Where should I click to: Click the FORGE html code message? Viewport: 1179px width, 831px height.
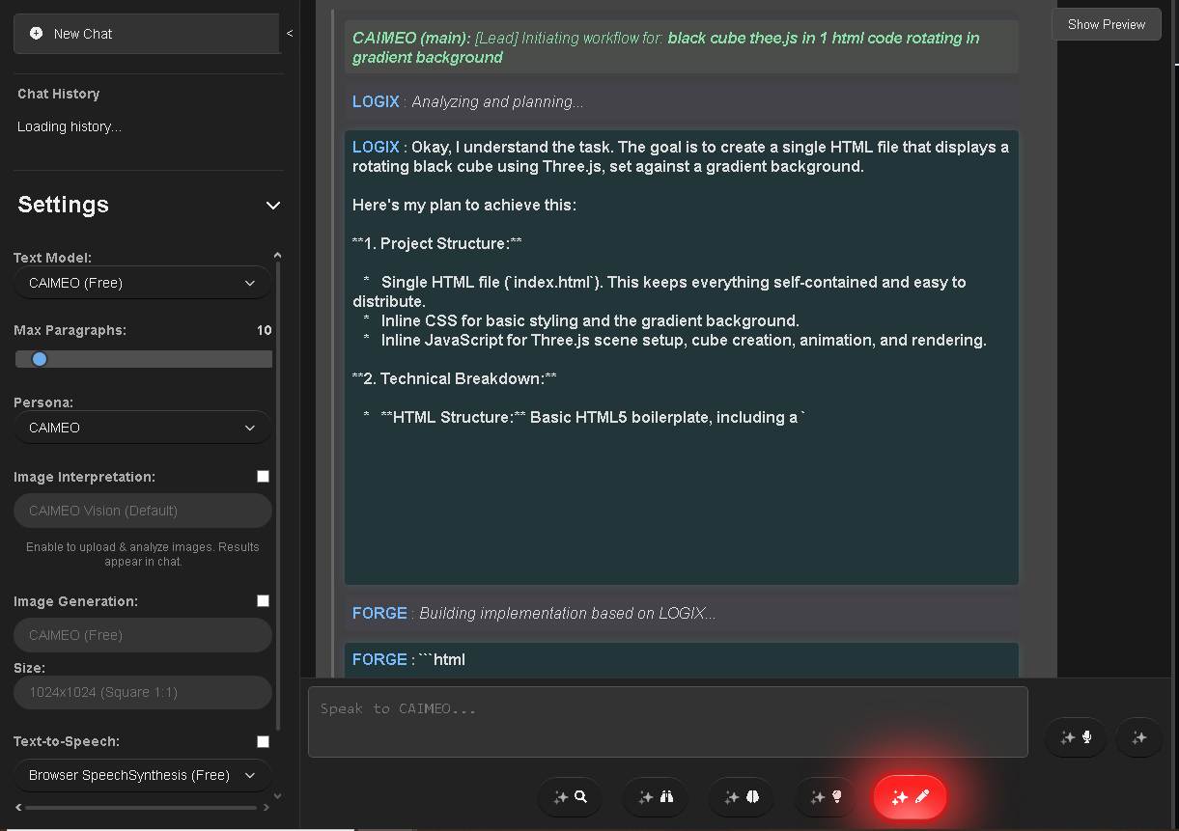(682, 660)
